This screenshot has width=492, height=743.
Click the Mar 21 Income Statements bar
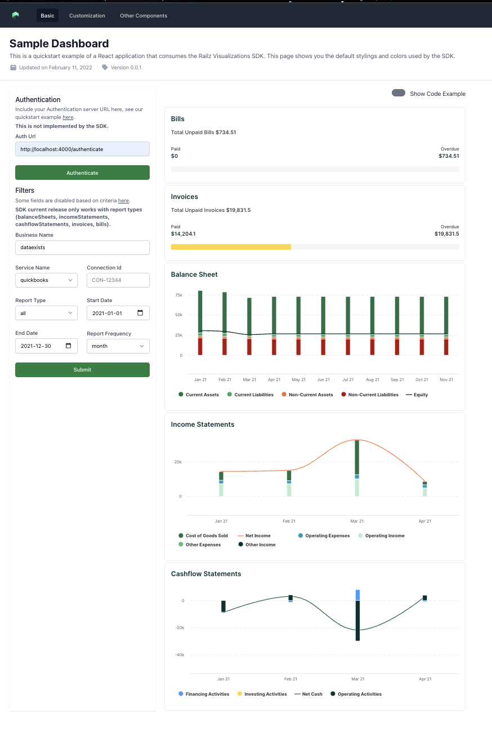[x=357, y=468]
